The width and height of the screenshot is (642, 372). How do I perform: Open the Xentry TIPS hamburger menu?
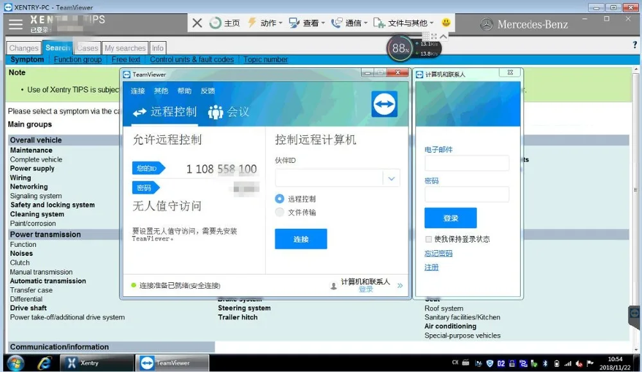[15, 24]
